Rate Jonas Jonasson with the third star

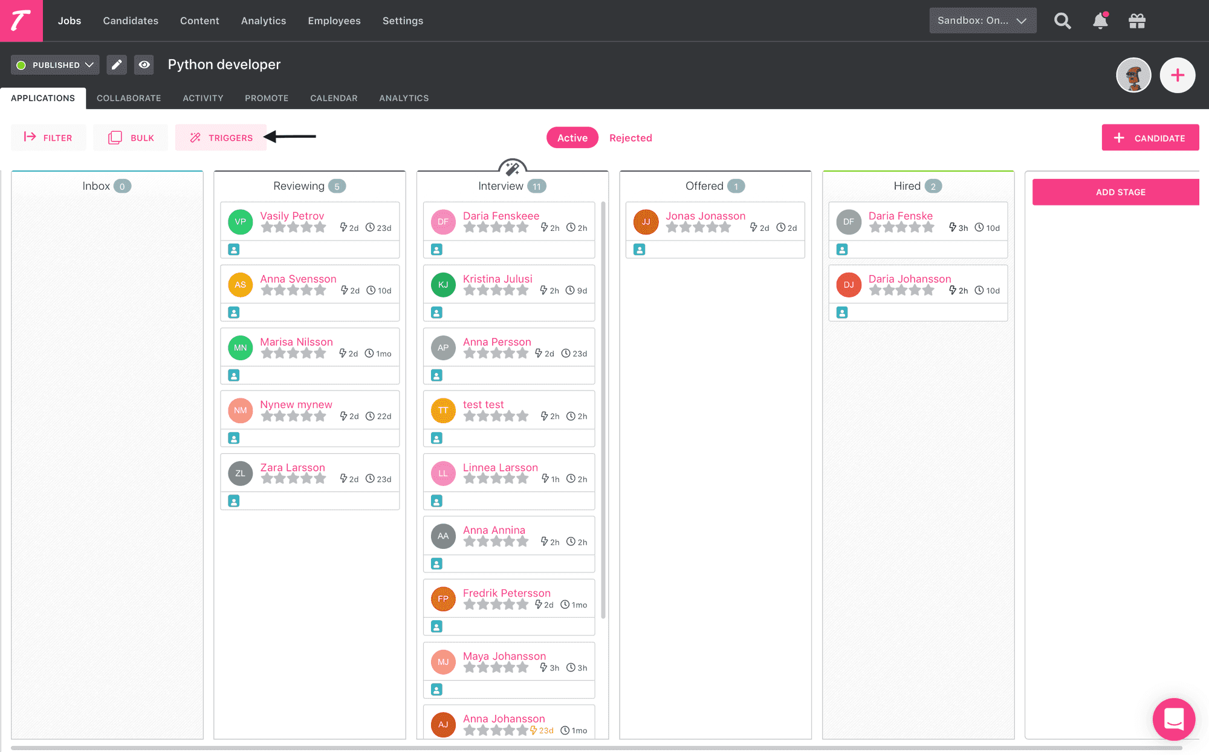click(x=699, y=228)
